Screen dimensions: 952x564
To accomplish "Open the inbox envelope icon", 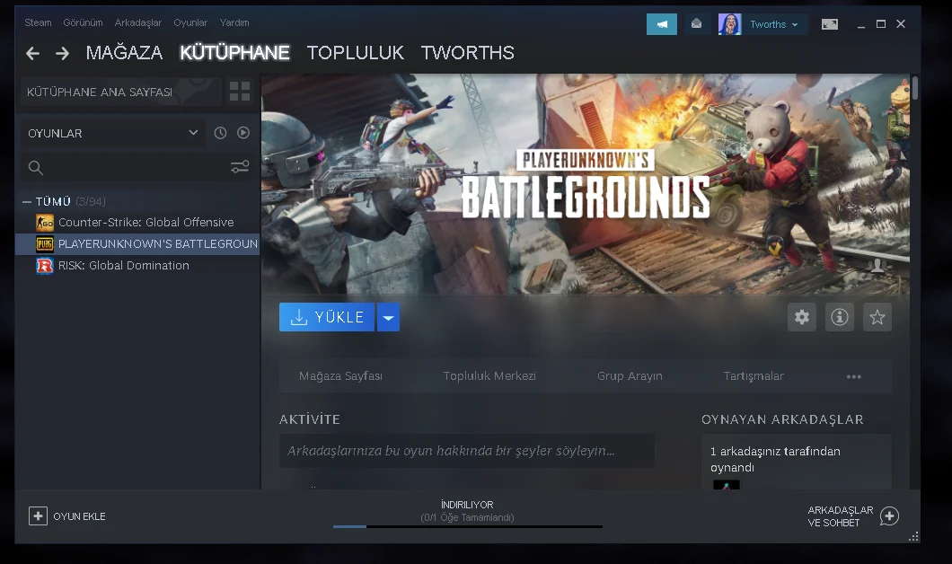I will pos(696,23).
